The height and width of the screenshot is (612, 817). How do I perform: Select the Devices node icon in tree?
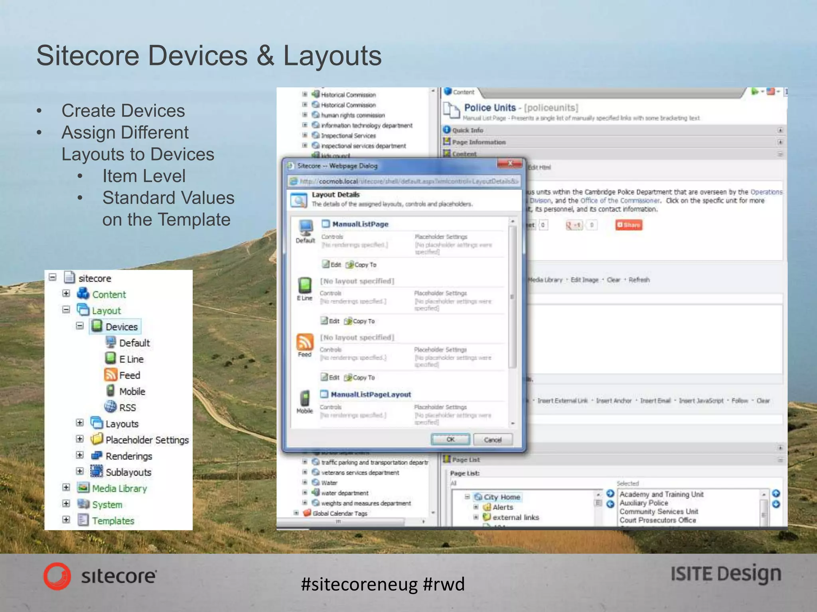tap(97, 326)
